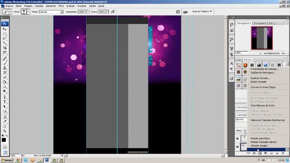290x163 pixels.
Task: Enable airbrush option in options bar
Action: [x=113, y=12]
